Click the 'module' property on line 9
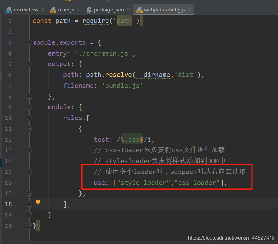 59,107
